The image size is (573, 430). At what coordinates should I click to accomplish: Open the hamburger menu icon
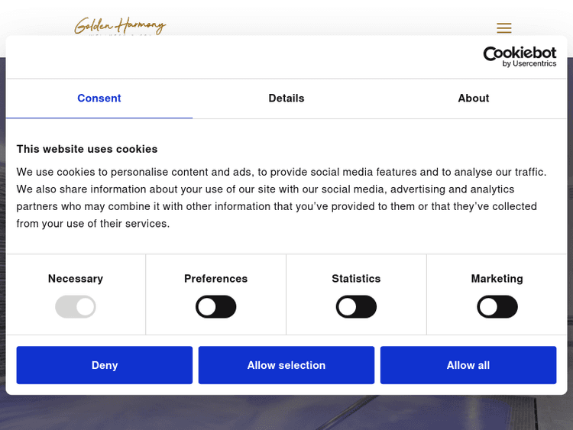tap(504, 27)
